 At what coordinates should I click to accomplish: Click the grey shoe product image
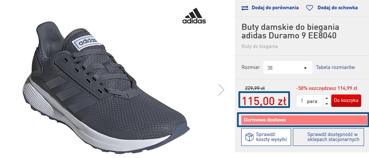point(106,88)
